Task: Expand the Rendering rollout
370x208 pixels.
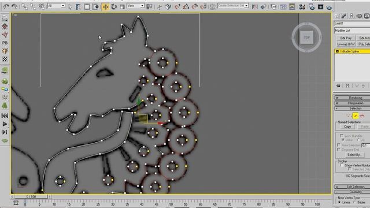Action: (352, 98)
